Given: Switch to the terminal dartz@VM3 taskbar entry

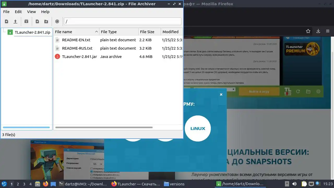Looking at the screenshot, I should (83, 184).
